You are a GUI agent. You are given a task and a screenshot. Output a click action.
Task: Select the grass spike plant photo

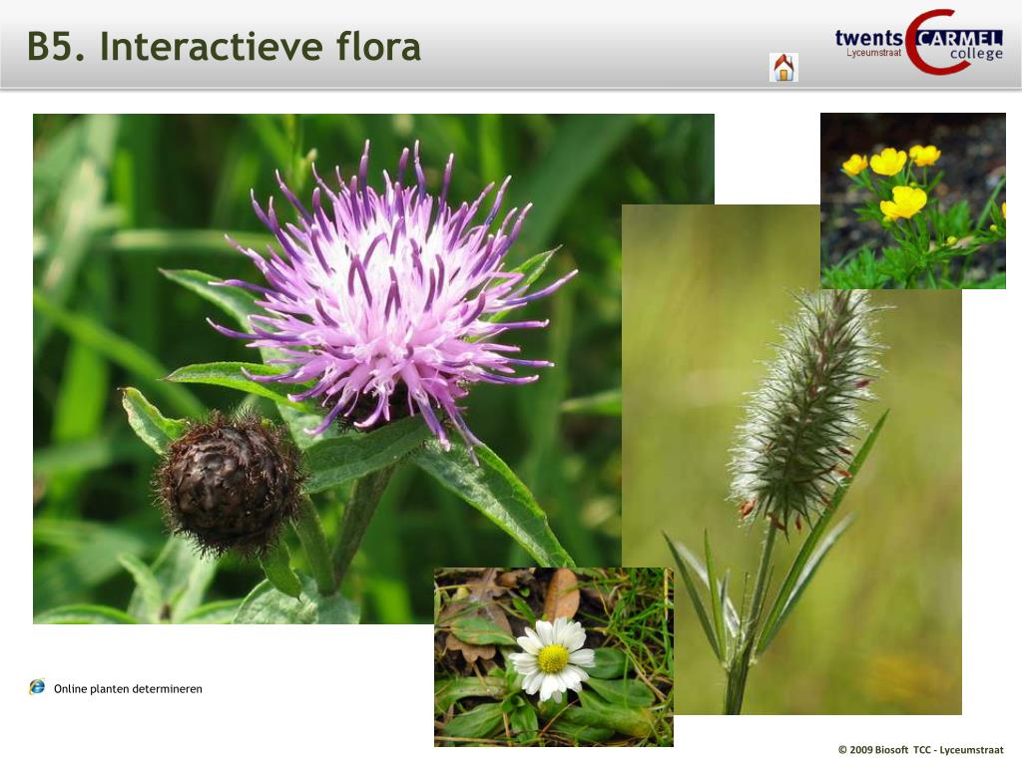791,459
